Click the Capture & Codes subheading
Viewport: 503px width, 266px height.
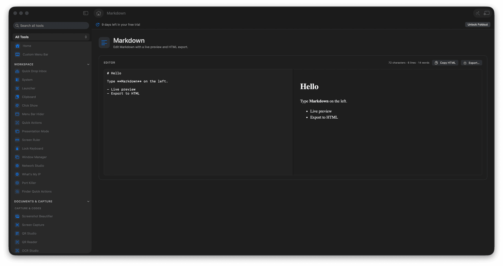click(x=28, y=208)
